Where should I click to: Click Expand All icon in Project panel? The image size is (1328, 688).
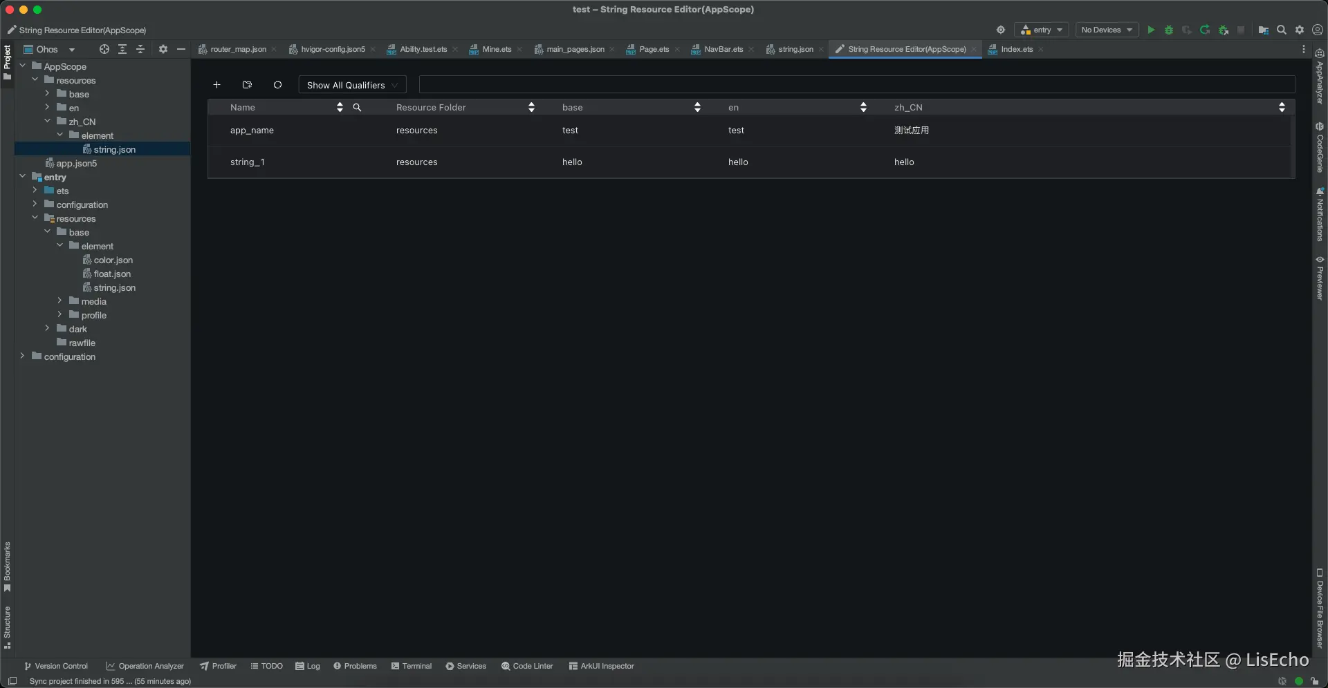point(122,49)
